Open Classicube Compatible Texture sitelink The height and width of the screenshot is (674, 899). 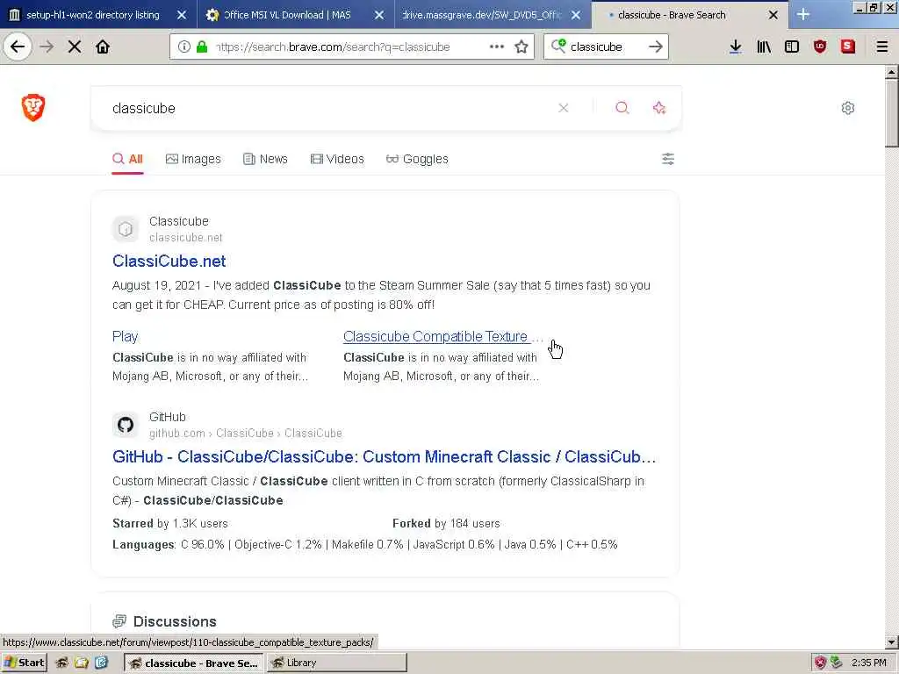coord(442,336)
